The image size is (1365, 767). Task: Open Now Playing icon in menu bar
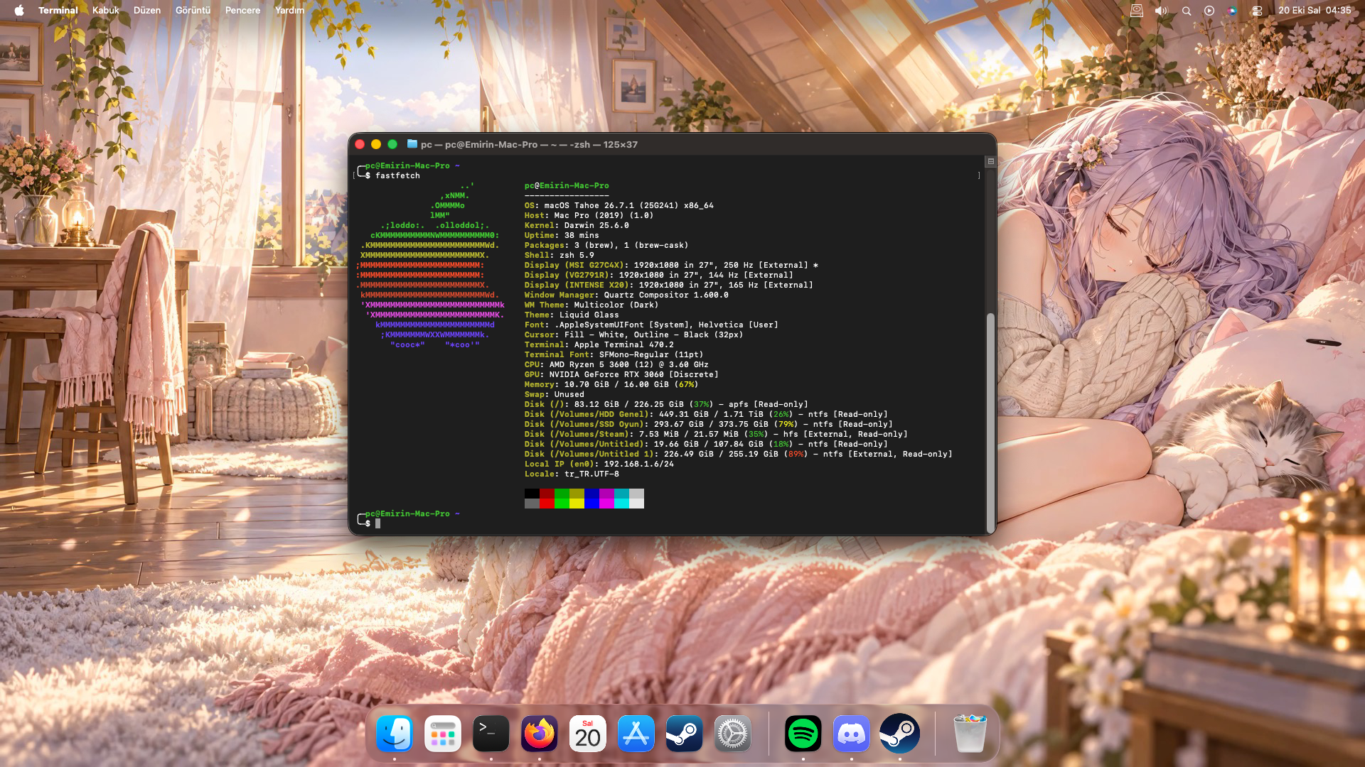[x=1209, y=11]
